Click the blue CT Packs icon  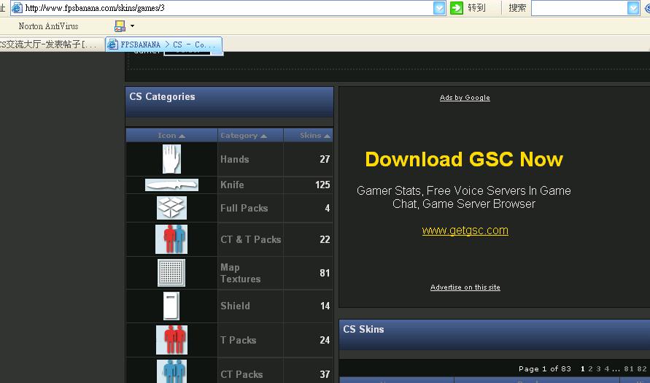click(x=171, y=372)
